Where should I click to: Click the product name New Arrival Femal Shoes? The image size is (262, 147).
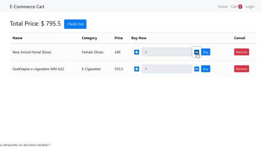pos(32,52)
